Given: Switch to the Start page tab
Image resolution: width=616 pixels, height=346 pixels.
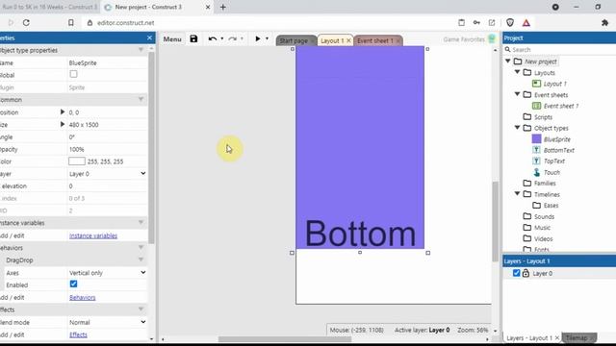Looking at the screenshot, I should coord(294,40).
